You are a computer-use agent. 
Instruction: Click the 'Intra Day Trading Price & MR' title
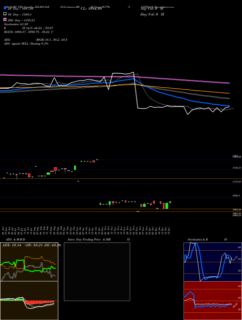(89, 240)
